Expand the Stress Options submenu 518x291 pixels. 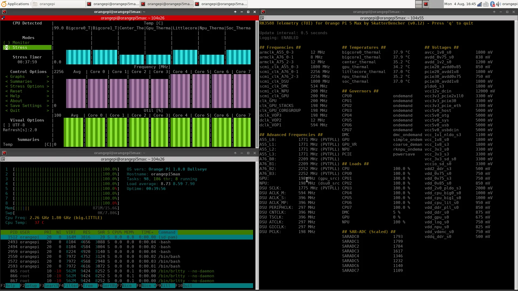click(x=27, y=86)
